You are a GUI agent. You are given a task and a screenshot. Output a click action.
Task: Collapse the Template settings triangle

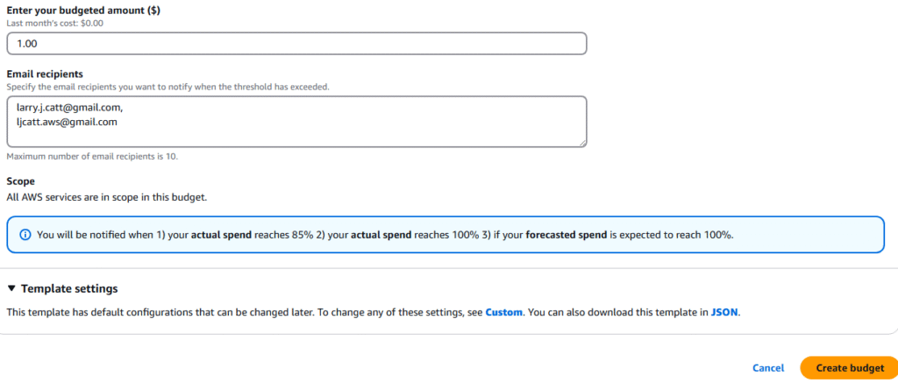click(x=11, y=288)
